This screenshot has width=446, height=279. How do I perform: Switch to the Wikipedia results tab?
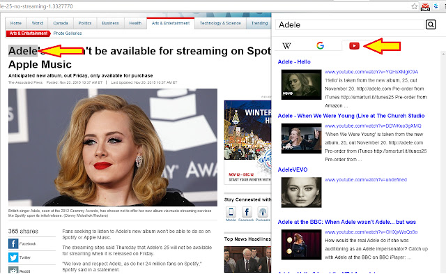pos(286,45)
